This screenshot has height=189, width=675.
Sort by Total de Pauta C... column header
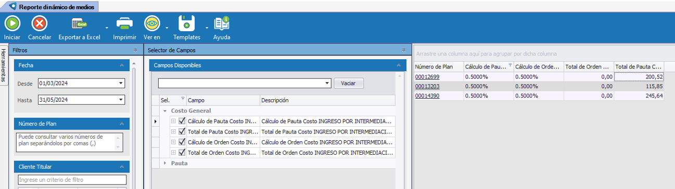click(639, 66)
